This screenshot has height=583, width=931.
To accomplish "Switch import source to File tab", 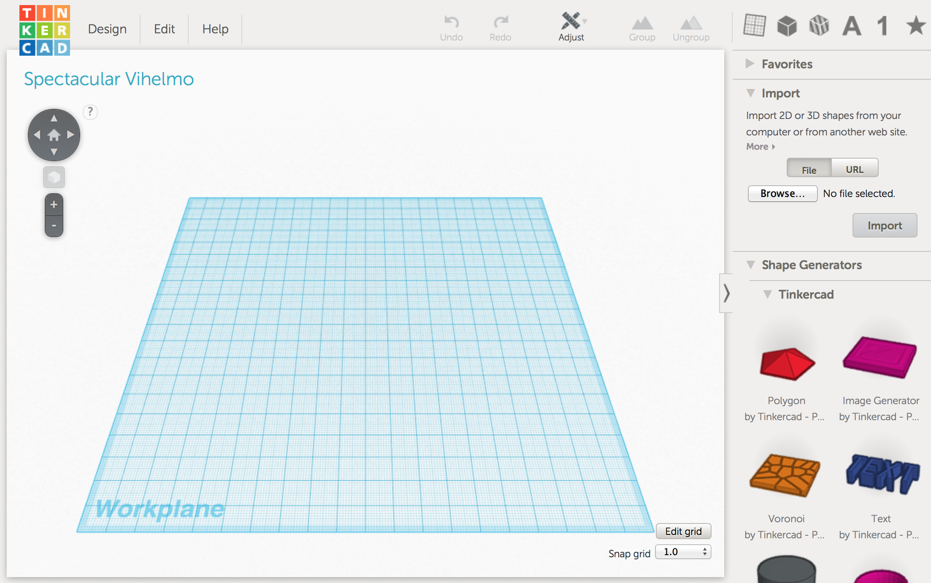I will 809,169.
